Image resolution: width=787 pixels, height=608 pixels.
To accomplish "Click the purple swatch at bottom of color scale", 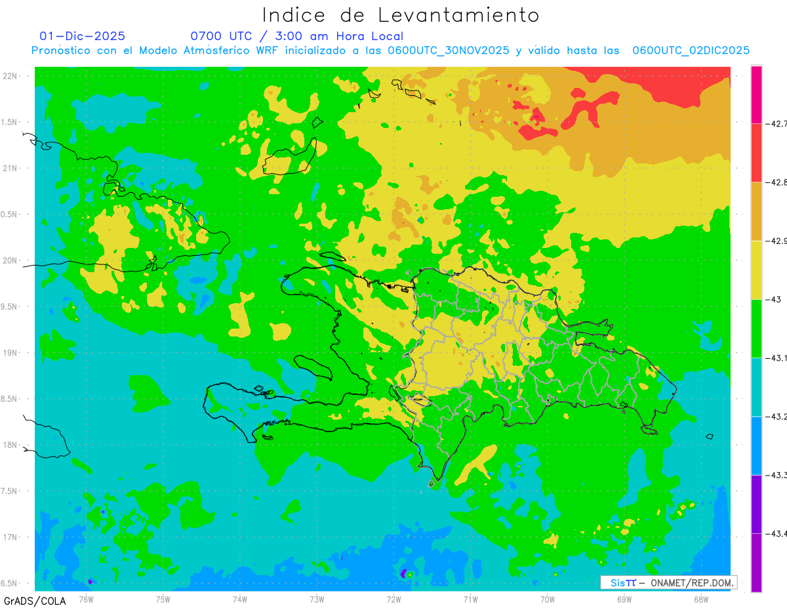I will pos(756,562).
